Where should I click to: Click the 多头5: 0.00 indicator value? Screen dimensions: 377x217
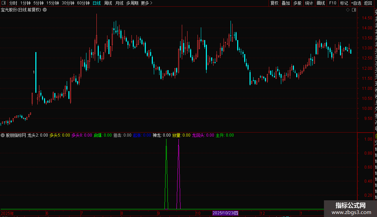pos(60,135)
